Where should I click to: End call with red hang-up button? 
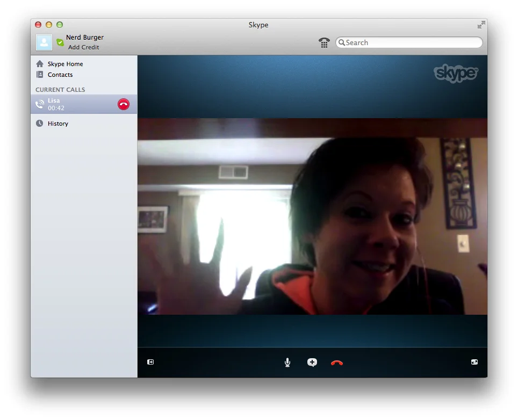click(x=337, y=363)
